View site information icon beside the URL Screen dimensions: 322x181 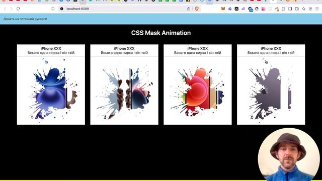(61, 9)
